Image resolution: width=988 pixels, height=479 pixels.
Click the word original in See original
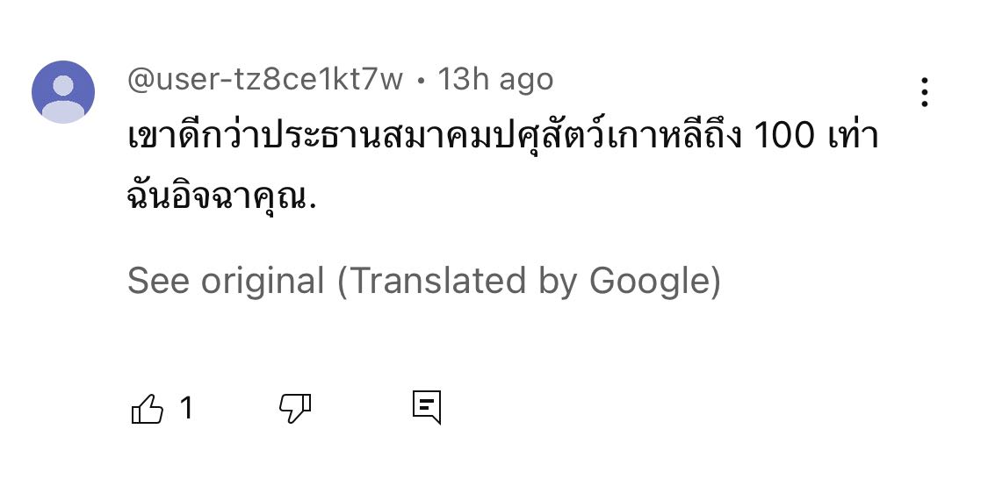(x=263, y=282)
